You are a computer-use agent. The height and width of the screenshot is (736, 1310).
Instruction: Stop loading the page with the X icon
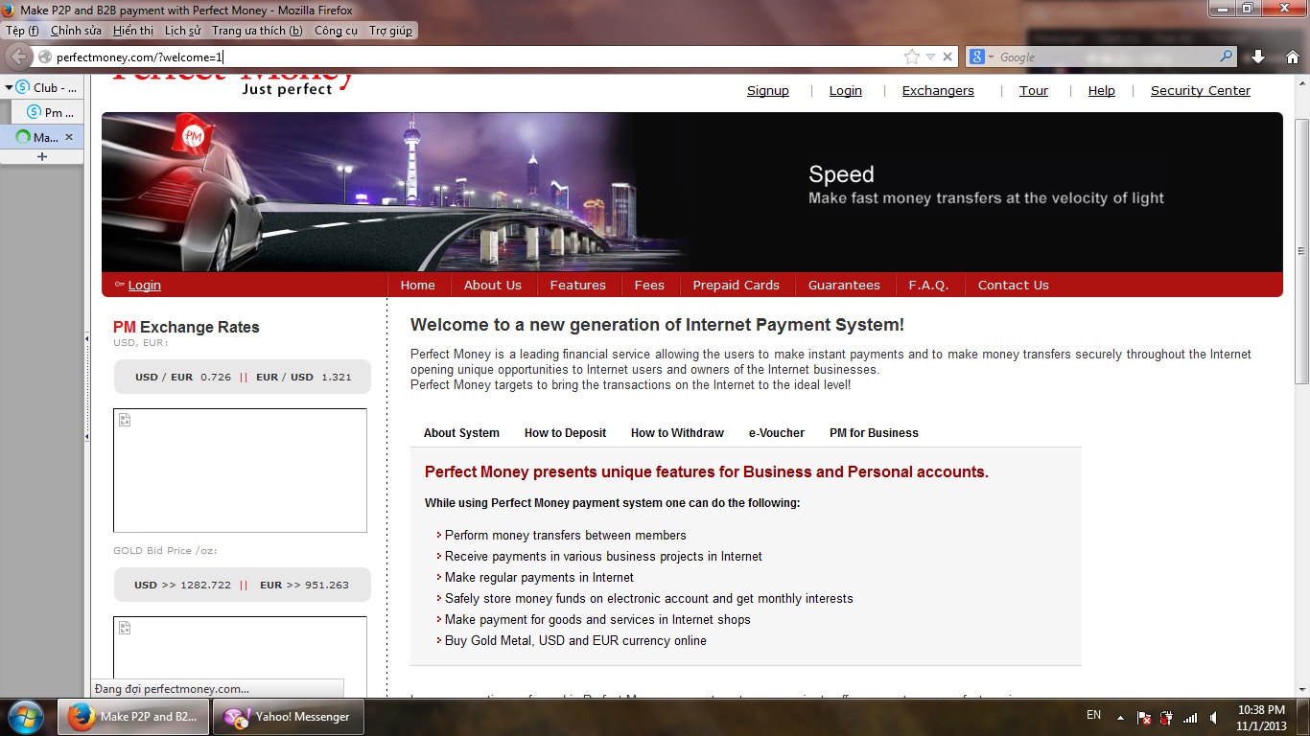(947, 57)
